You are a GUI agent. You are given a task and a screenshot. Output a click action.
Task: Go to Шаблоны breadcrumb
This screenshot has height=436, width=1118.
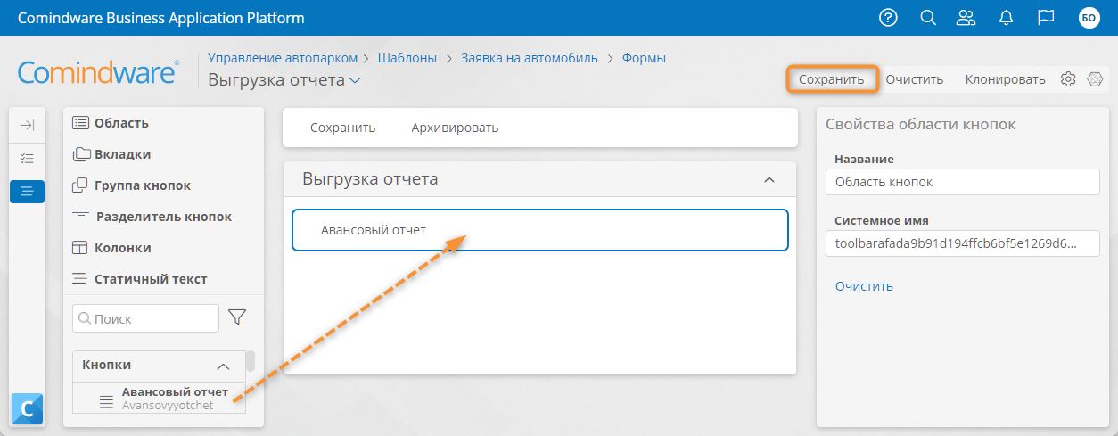(407, 58)
